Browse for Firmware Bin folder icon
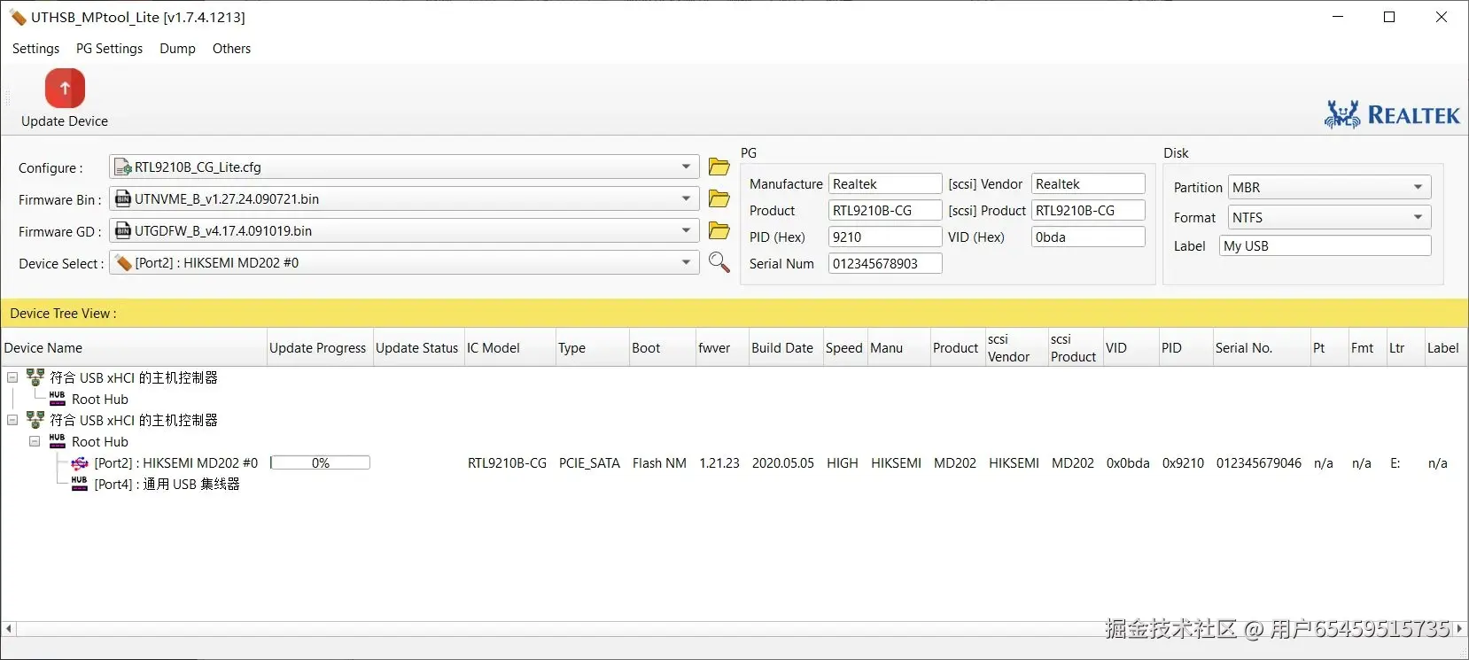Screen dimensions: 1469x660 pyautogui.click(x=719, y=198)
